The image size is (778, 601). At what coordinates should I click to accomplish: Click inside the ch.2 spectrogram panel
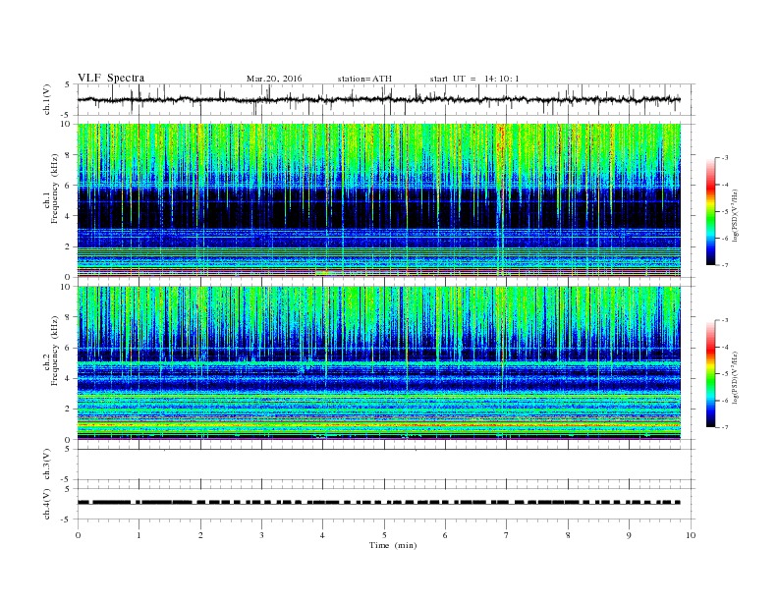coord(378,362)
